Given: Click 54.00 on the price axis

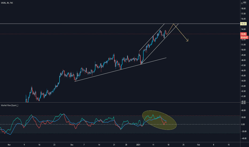Looking at the screenshot, I should [243, 29].
